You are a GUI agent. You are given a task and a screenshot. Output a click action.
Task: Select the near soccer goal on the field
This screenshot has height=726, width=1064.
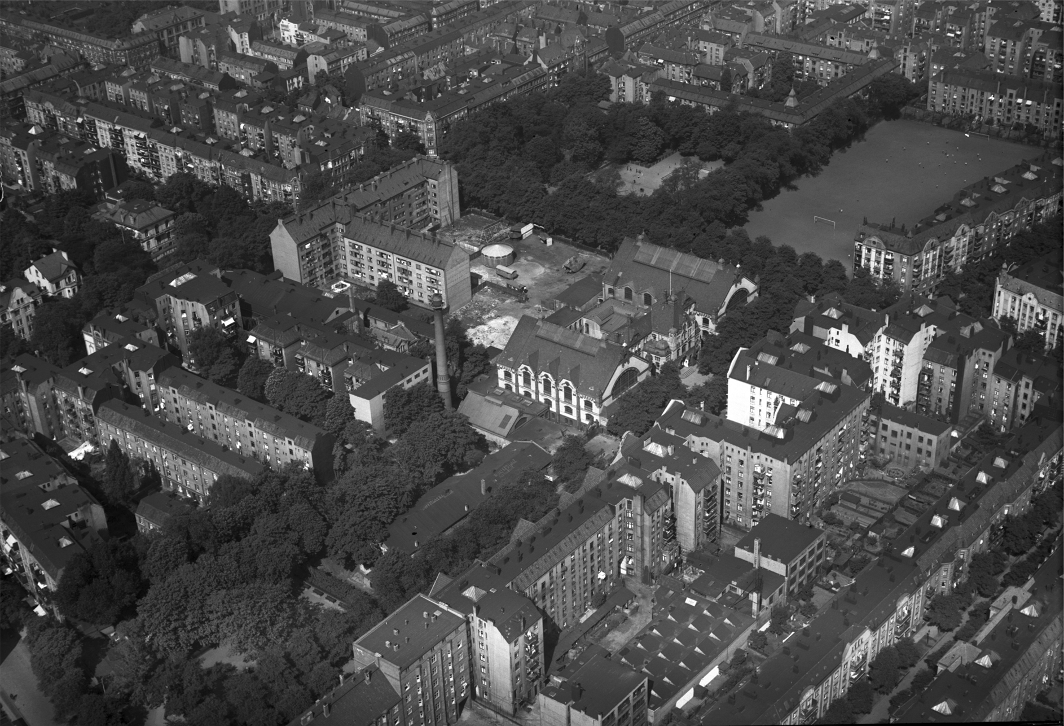(825, 221)
